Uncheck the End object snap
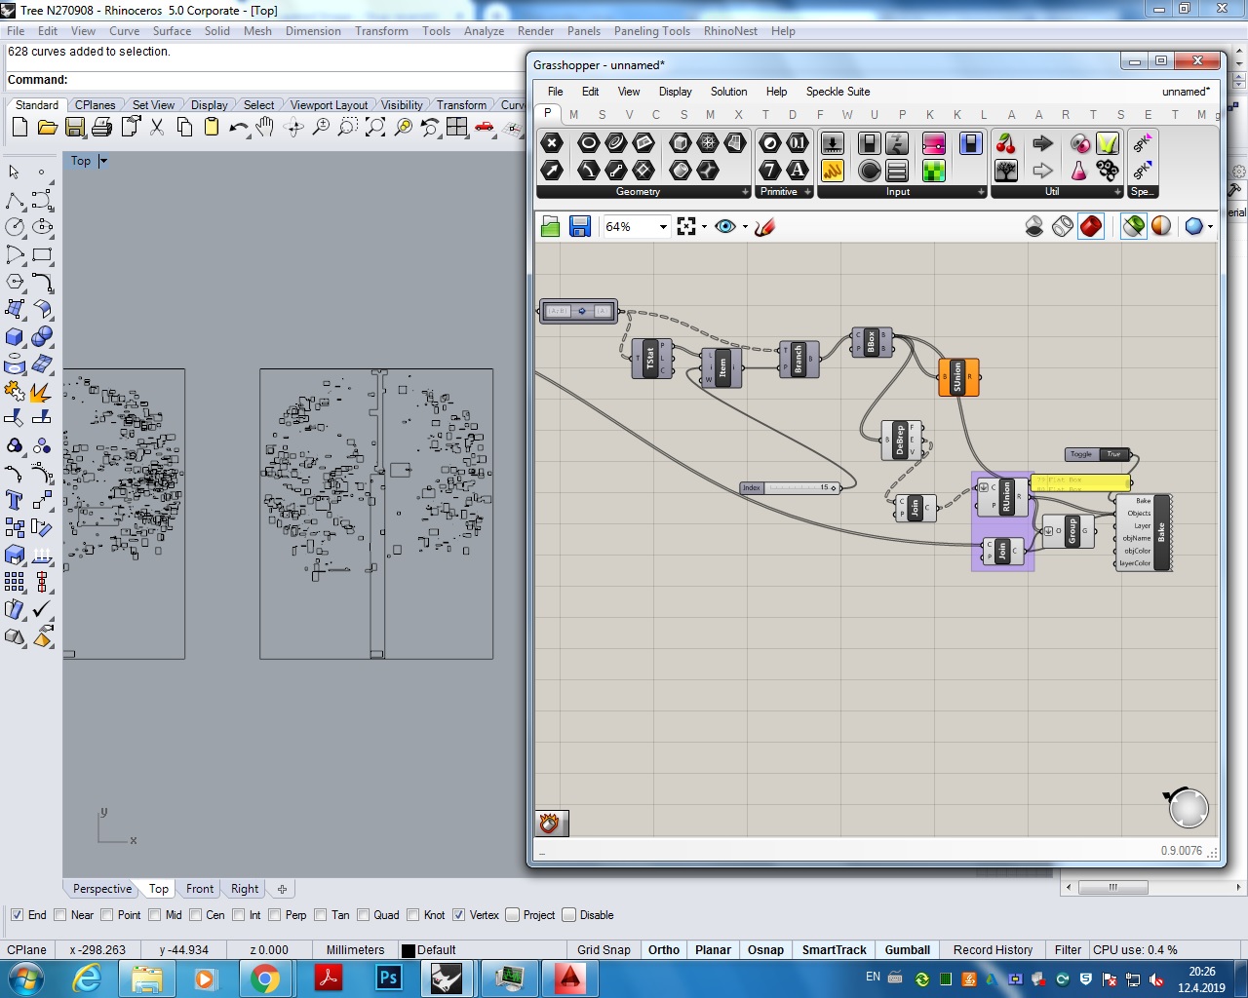This screenshot has height=998, width=1248. [17, 915]
